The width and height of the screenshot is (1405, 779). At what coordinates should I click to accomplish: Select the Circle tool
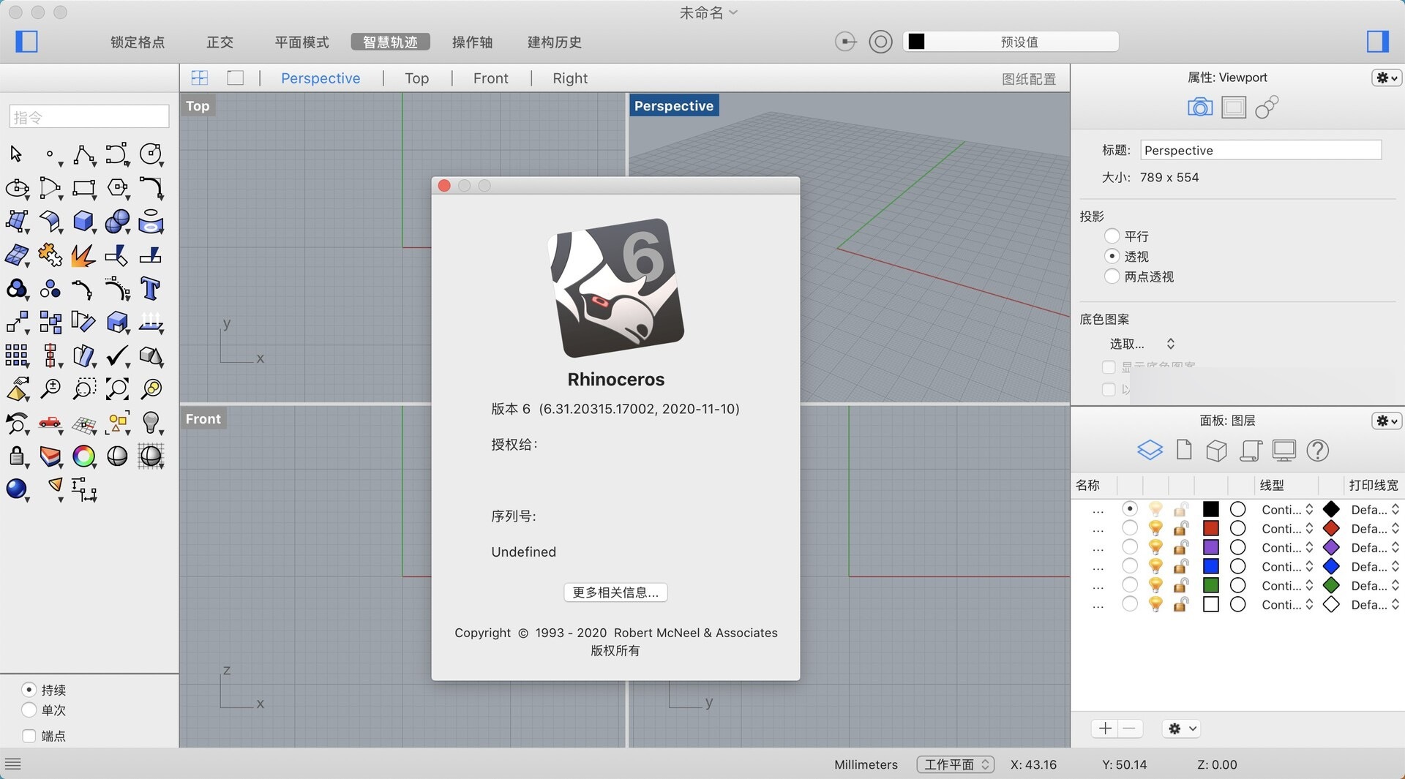click(151, 154)
